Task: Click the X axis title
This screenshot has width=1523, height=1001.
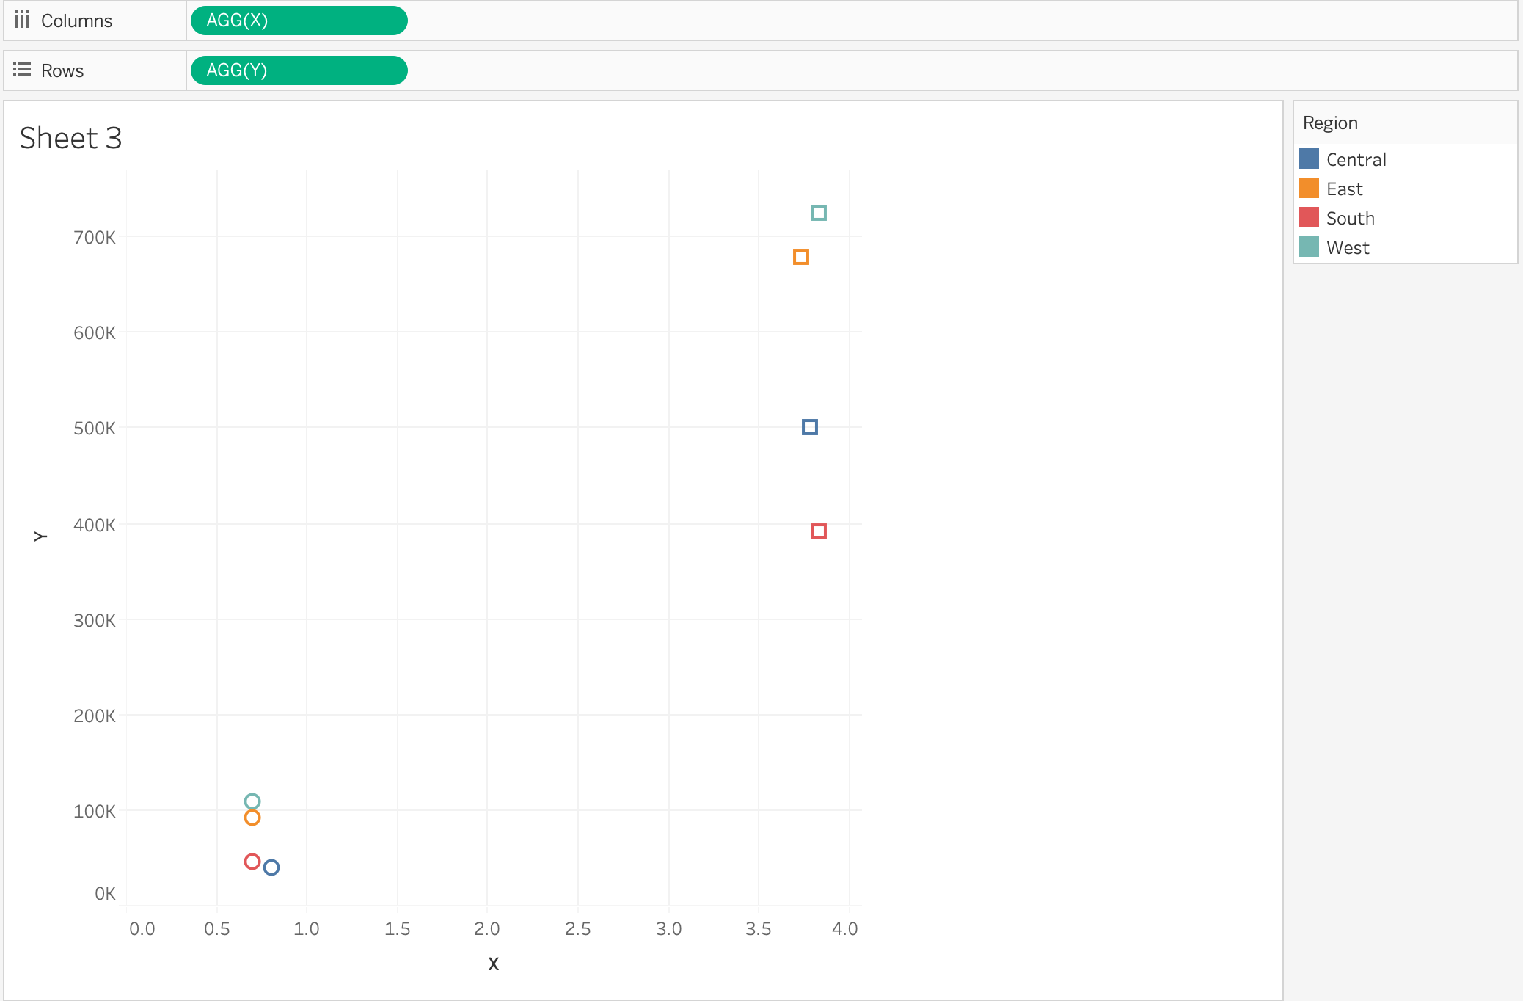Action: (493, 964)
